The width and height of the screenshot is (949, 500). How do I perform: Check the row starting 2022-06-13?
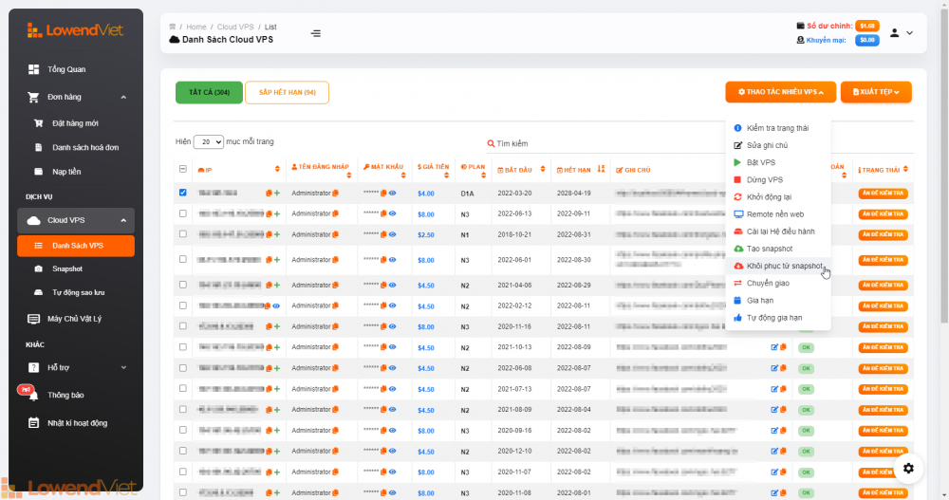pyautogui.click(x=183, y=213)
